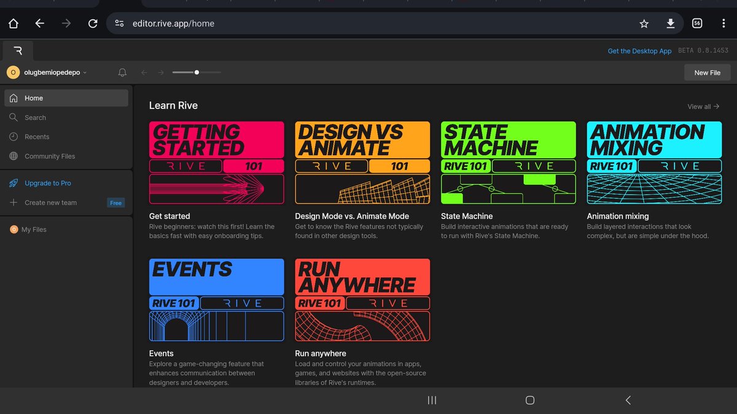Screen dimensions: 737x414
Task: Open Search in the sidebar
Action: click(66, 117)
